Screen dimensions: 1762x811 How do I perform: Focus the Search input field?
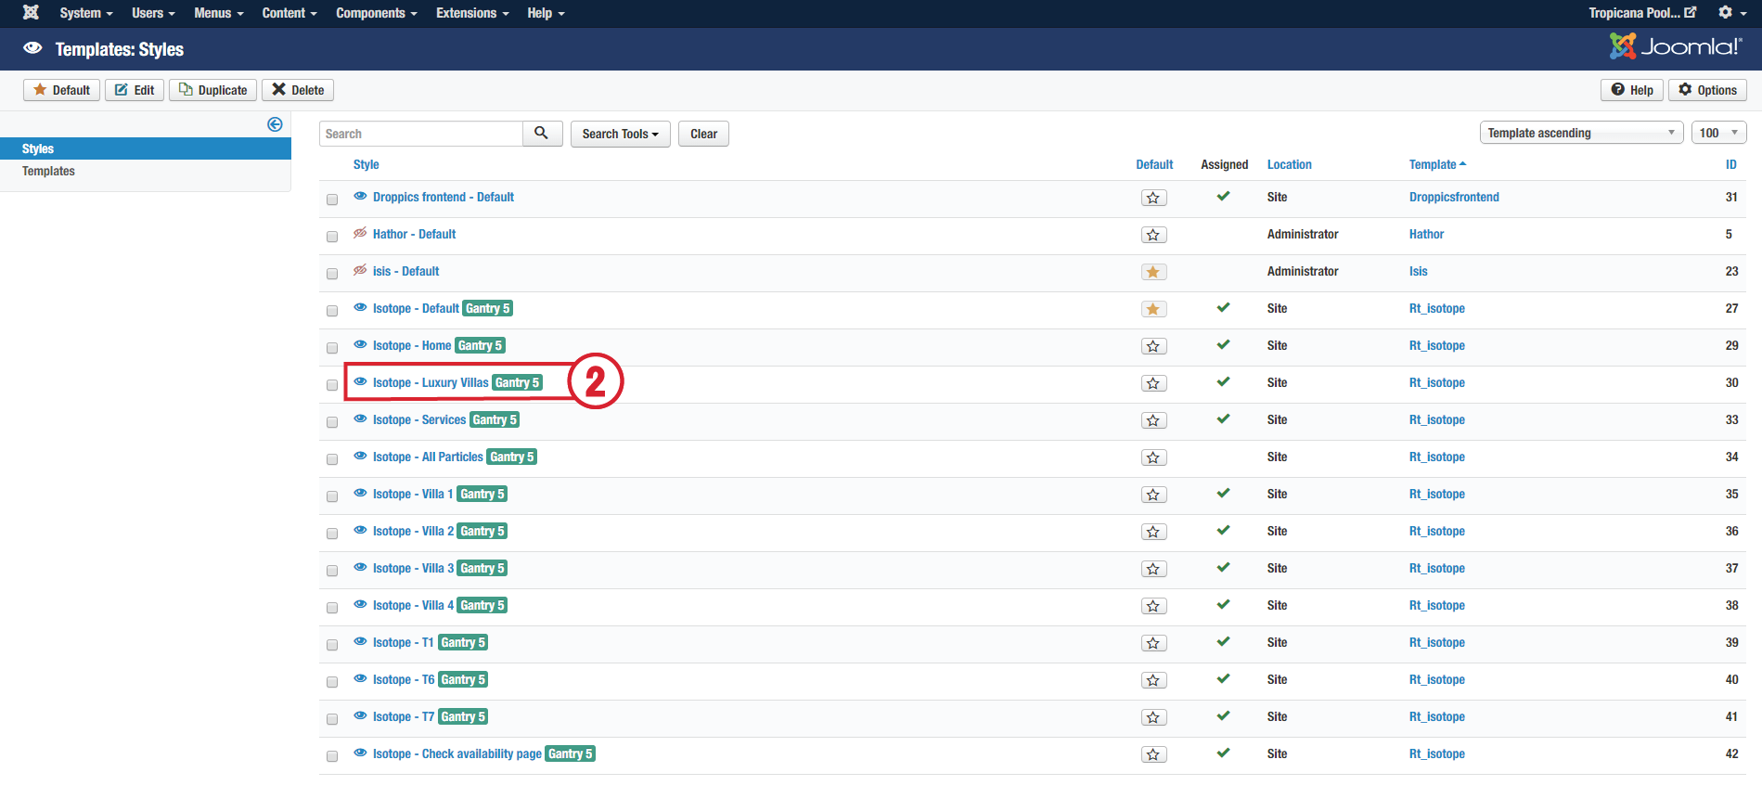(421, 134)
